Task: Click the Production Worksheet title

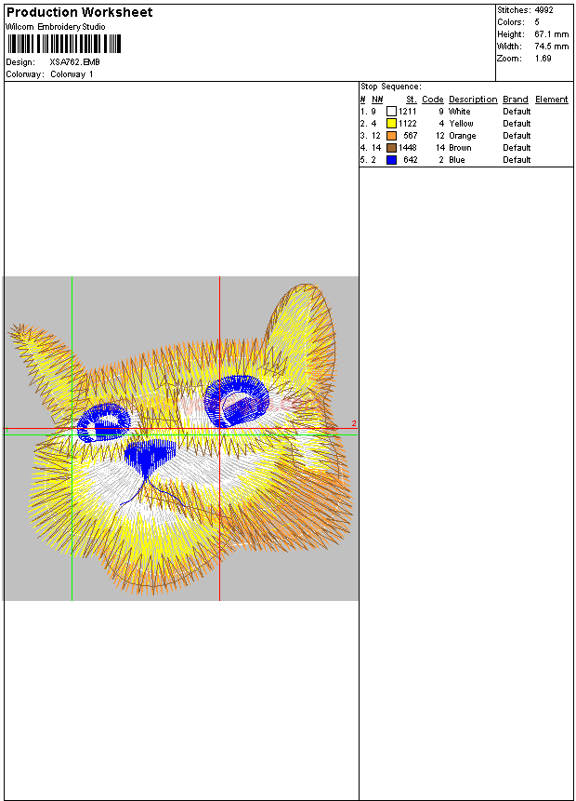Action: click(79, 12)
